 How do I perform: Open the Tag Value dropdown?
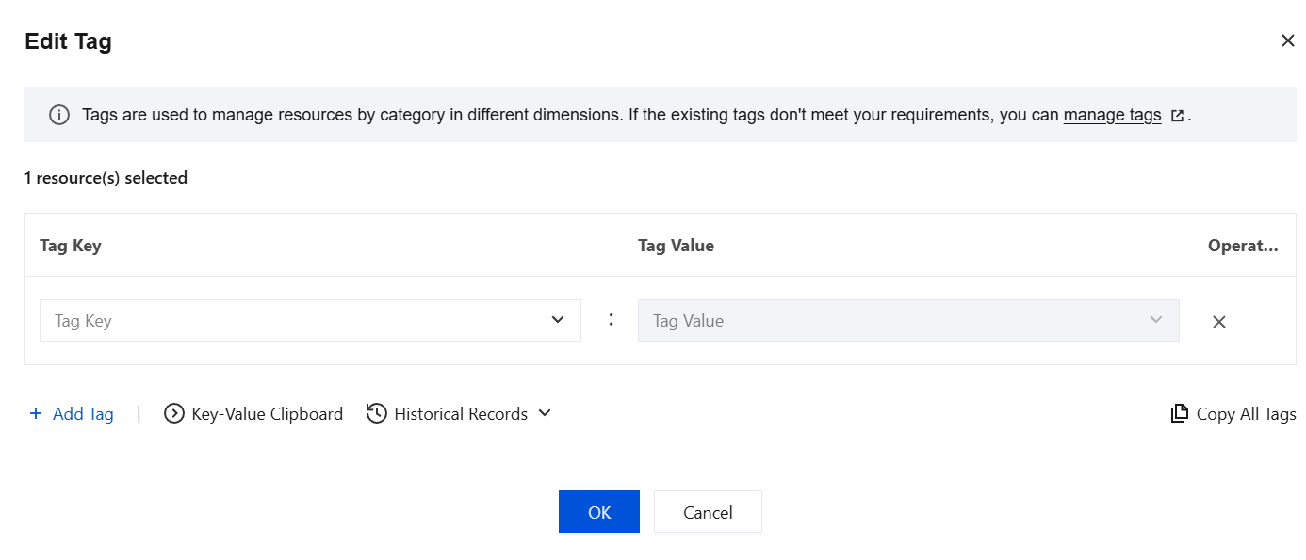coord(908,320)
